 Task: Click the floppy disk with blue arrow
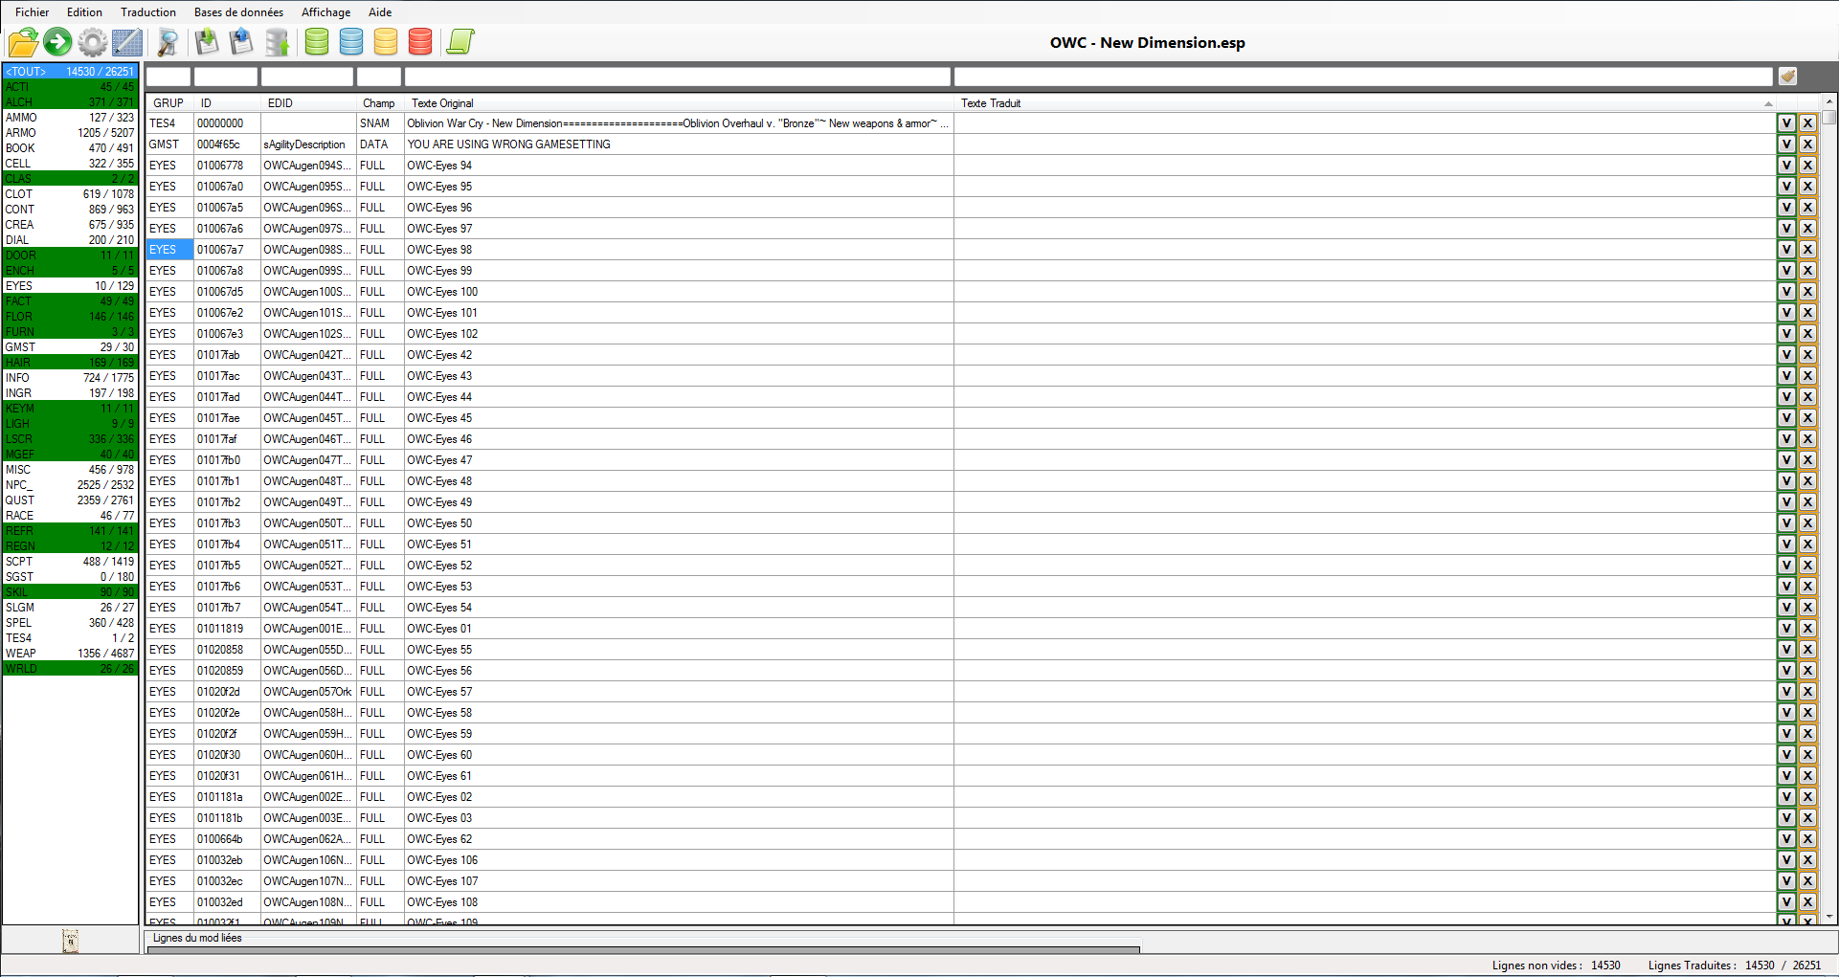242,42
